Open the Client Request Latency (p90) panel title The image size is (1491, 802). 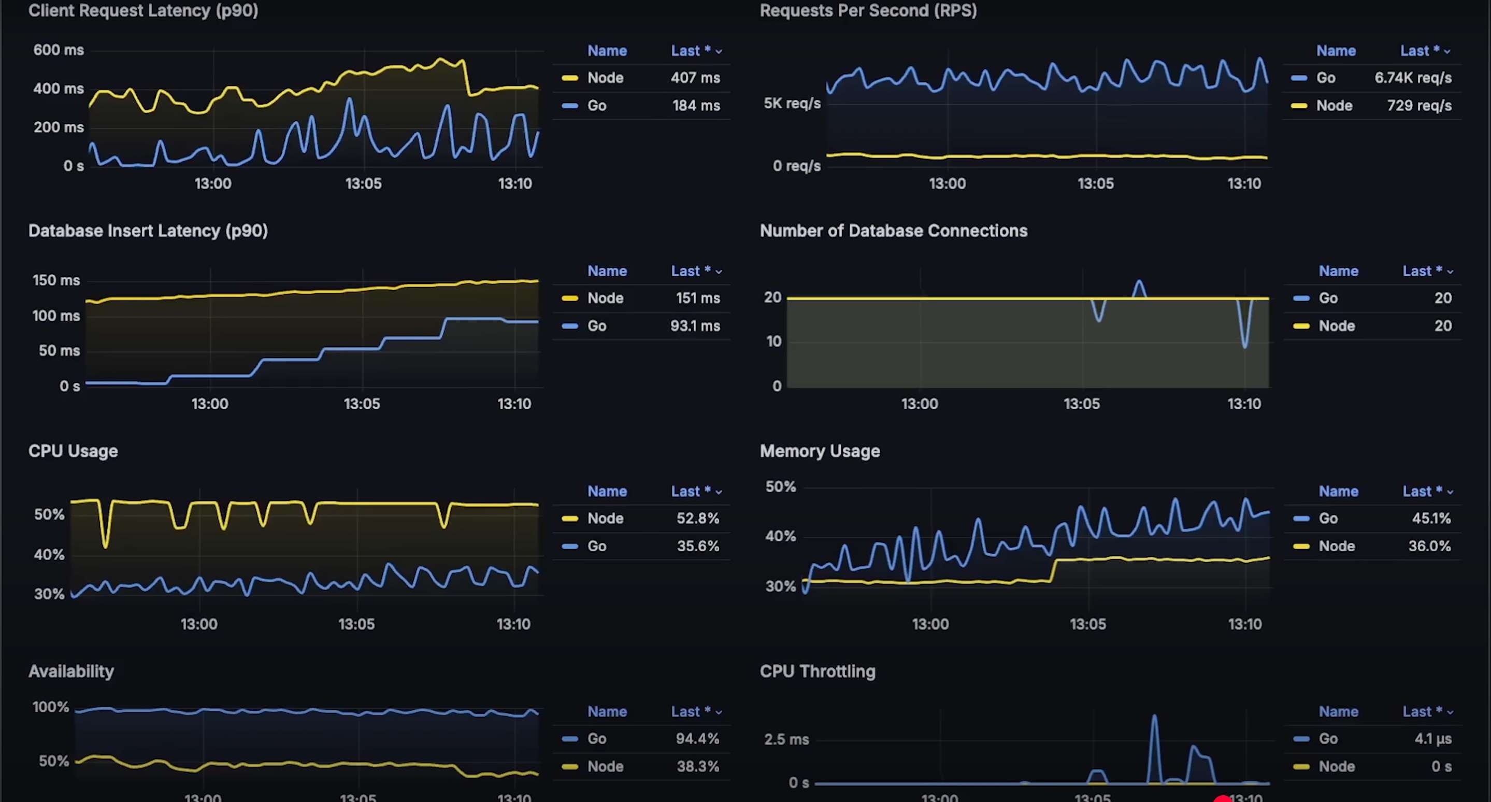(143, 10)
